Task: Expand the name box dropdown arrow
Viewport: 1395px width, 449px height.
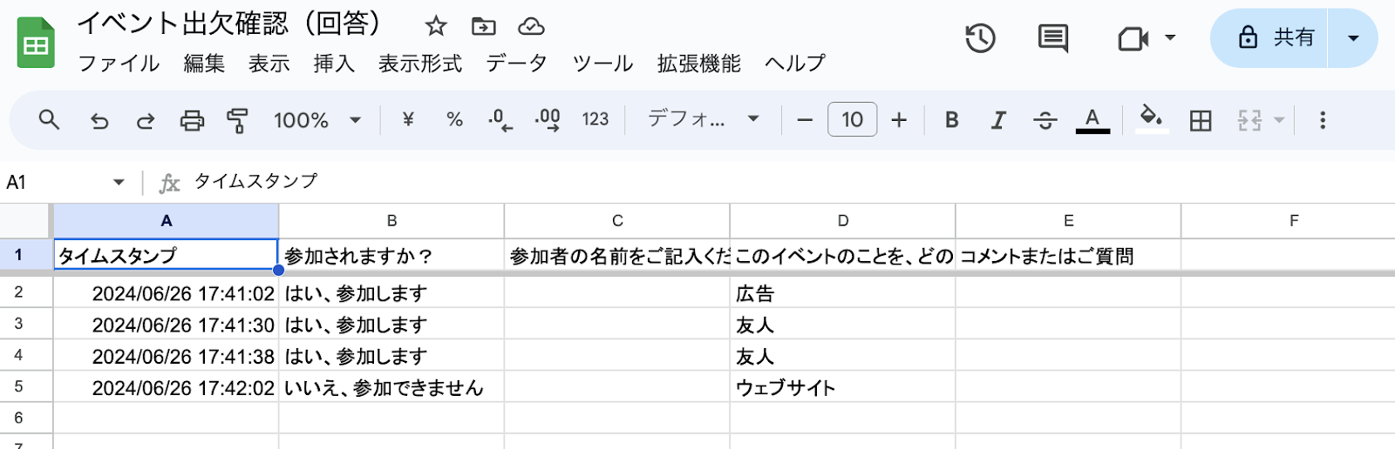Action: (x=119, y=182)
